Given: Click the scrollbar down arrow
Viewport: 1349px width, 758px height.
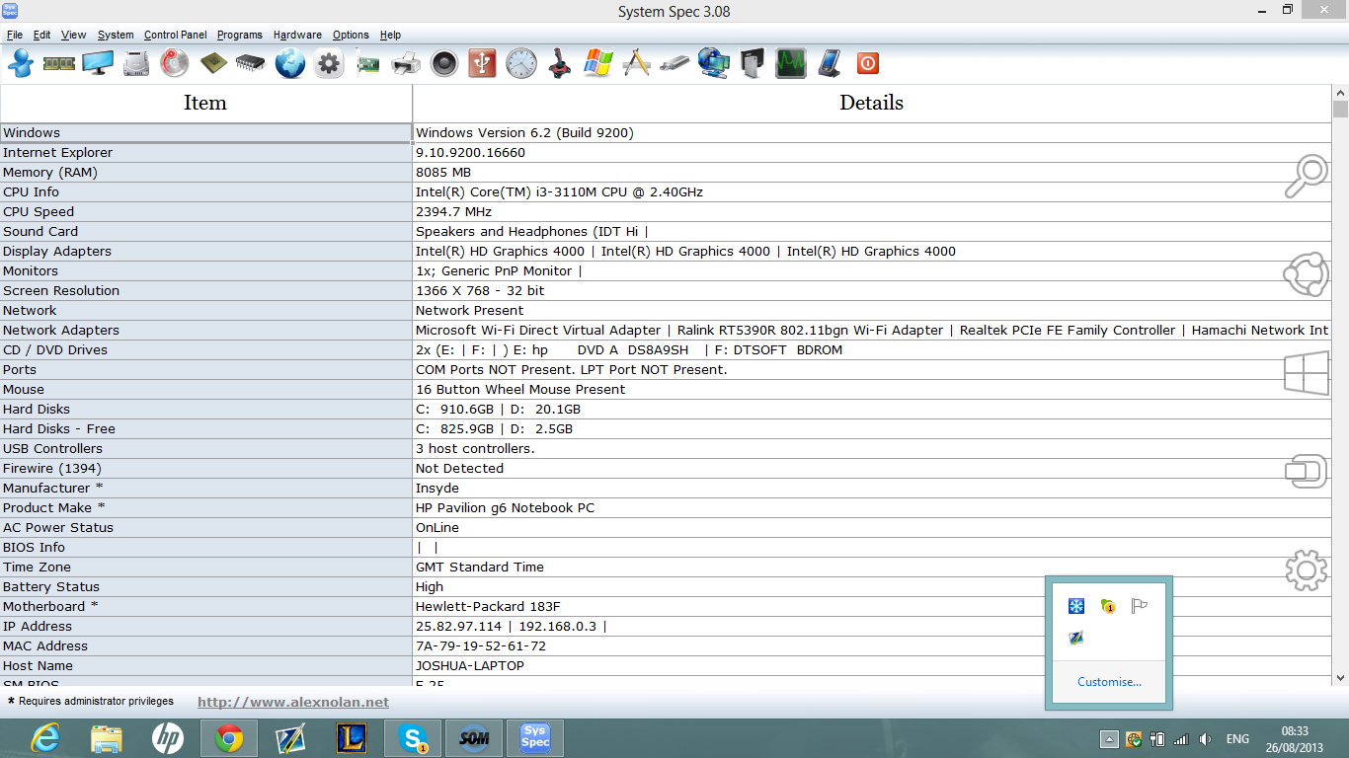Looking at the screenshot, I should click(x=1340, y=678).
